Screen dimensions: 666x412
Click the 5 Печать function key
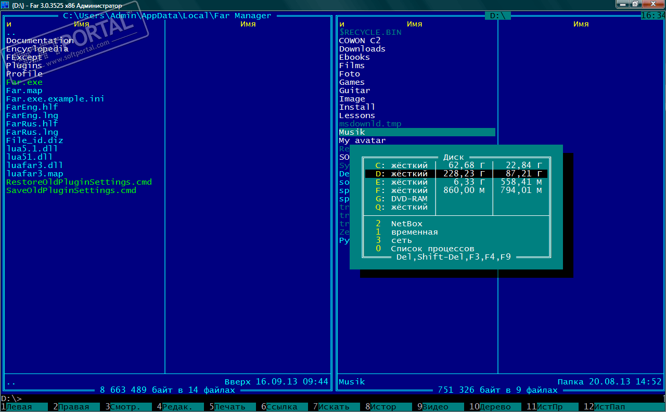[x=233, y=407]
